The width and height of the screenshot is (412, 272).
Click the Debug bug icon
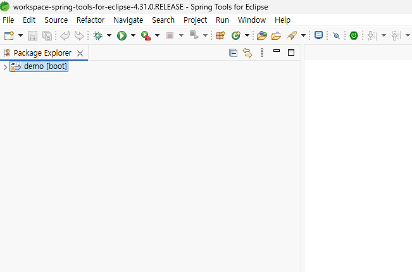pos(97,36)
